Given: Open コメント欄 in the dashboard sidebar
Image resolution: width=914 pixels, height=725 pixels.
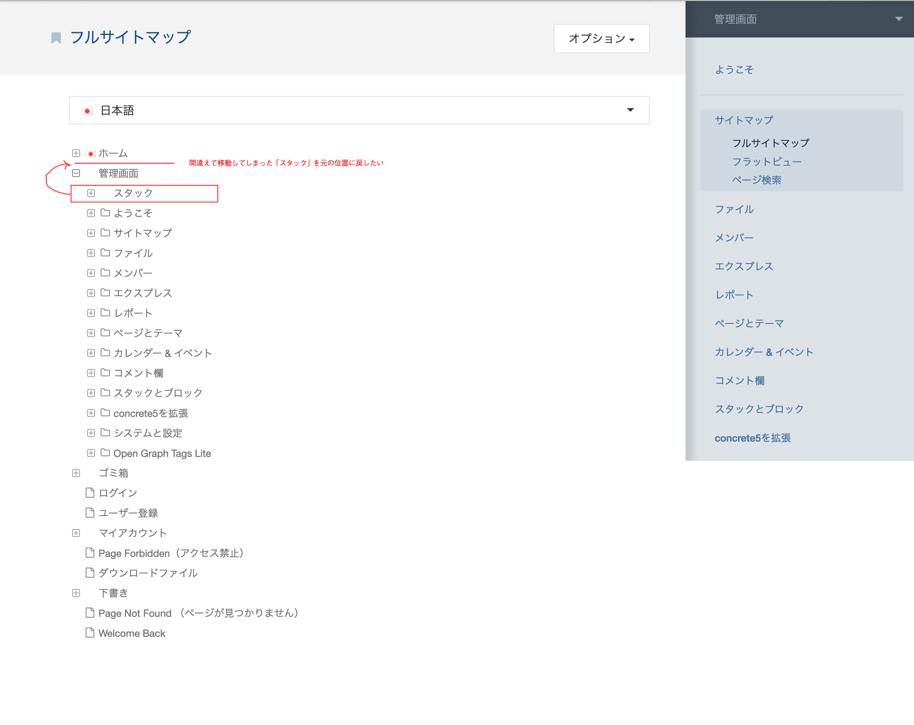Looking at the screenshot, I should (x=740, y=381).
